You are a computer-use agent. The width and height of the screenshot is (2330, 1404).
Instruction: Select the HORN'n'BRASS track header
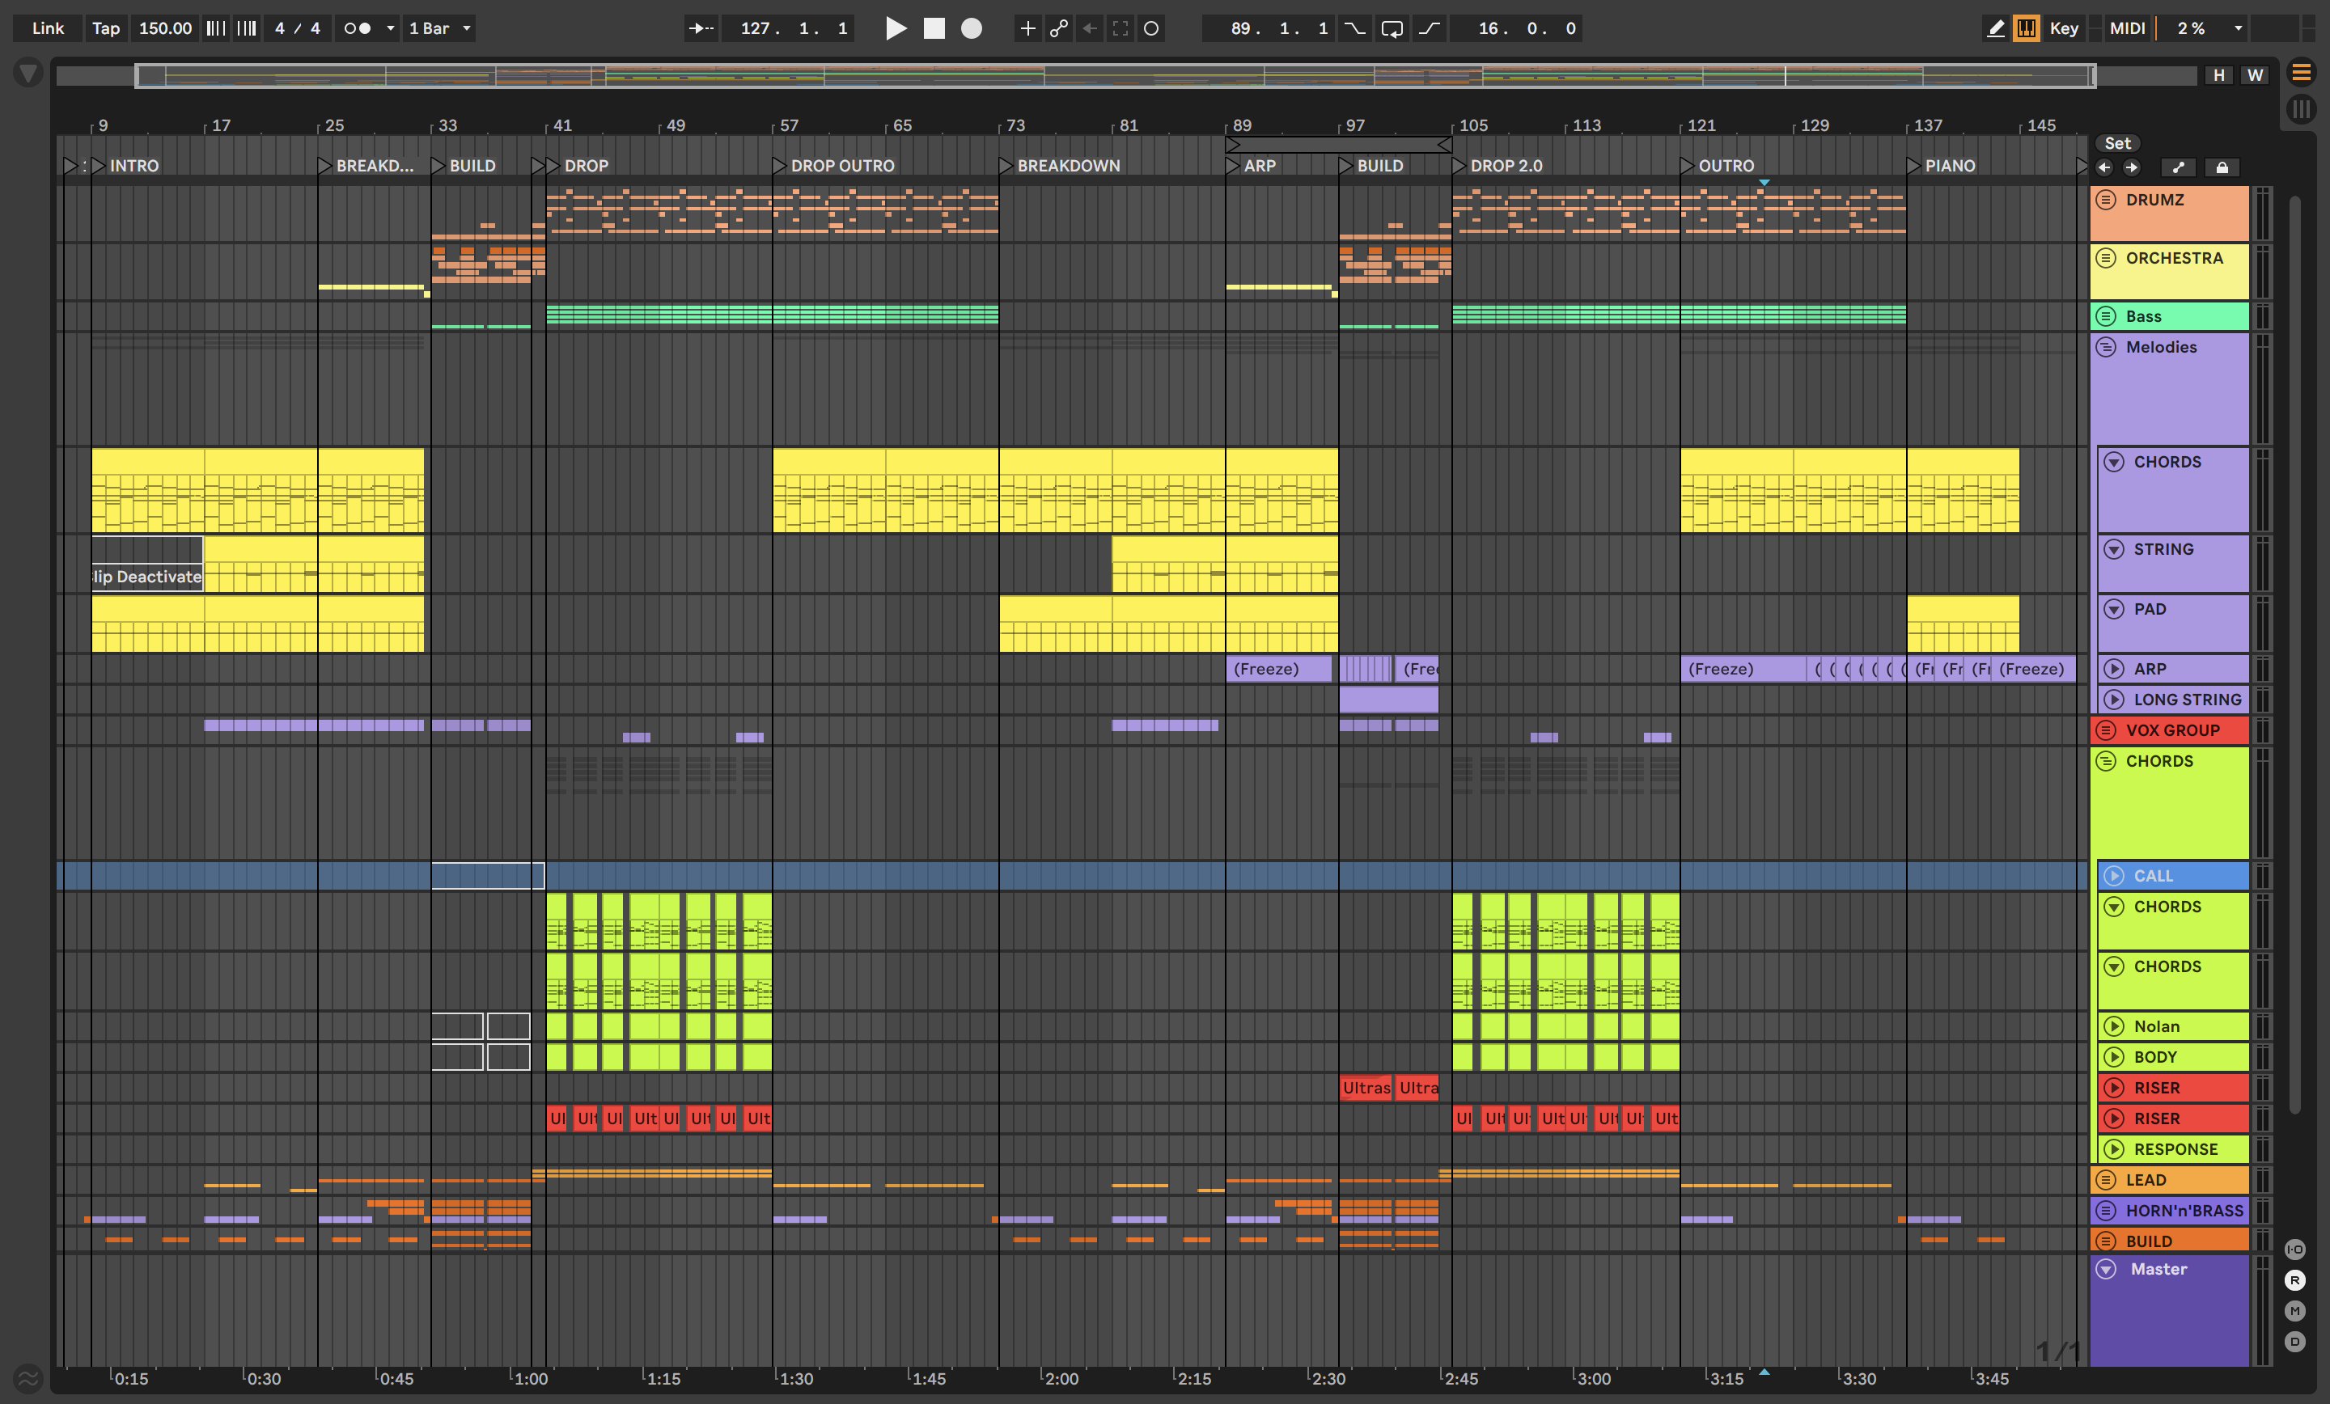2169,1210
